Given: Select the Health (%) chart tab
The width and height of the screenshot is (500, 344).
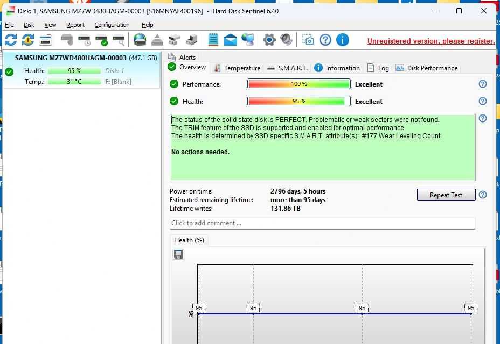Looking at the screenshot, I should [x=189, y=240].
